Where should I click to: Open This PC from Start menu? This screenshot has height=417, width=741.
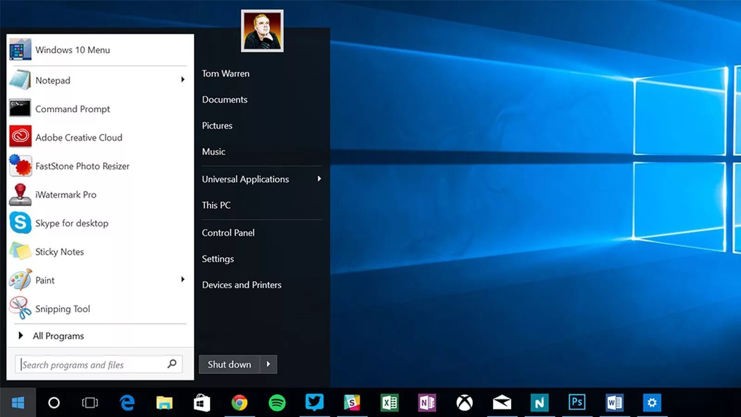tap(216, 205)
